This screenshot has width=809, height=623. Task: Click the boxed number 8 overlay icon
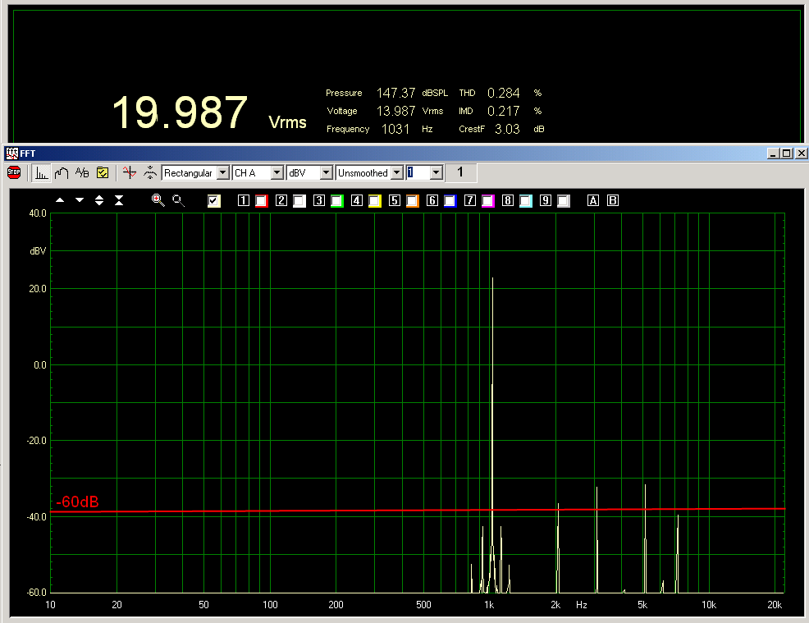coord(508,200)
